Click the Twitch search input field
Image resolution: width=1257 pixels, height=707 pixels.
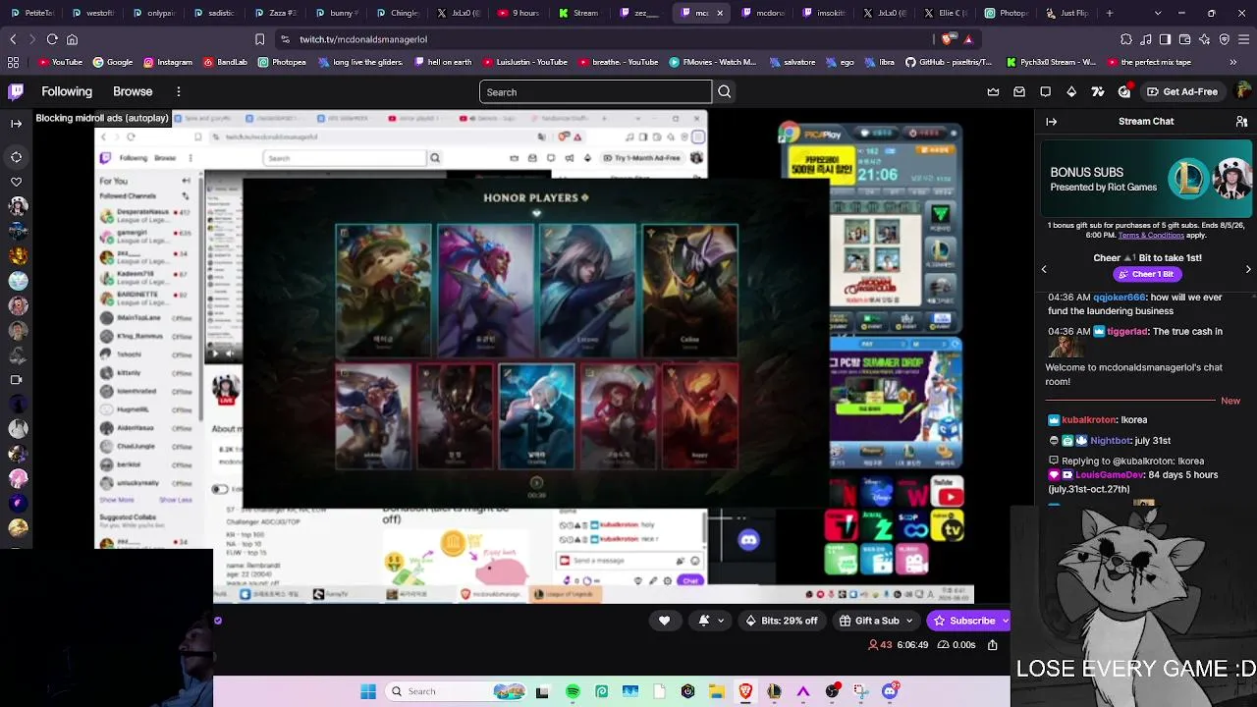click(595, 91)
